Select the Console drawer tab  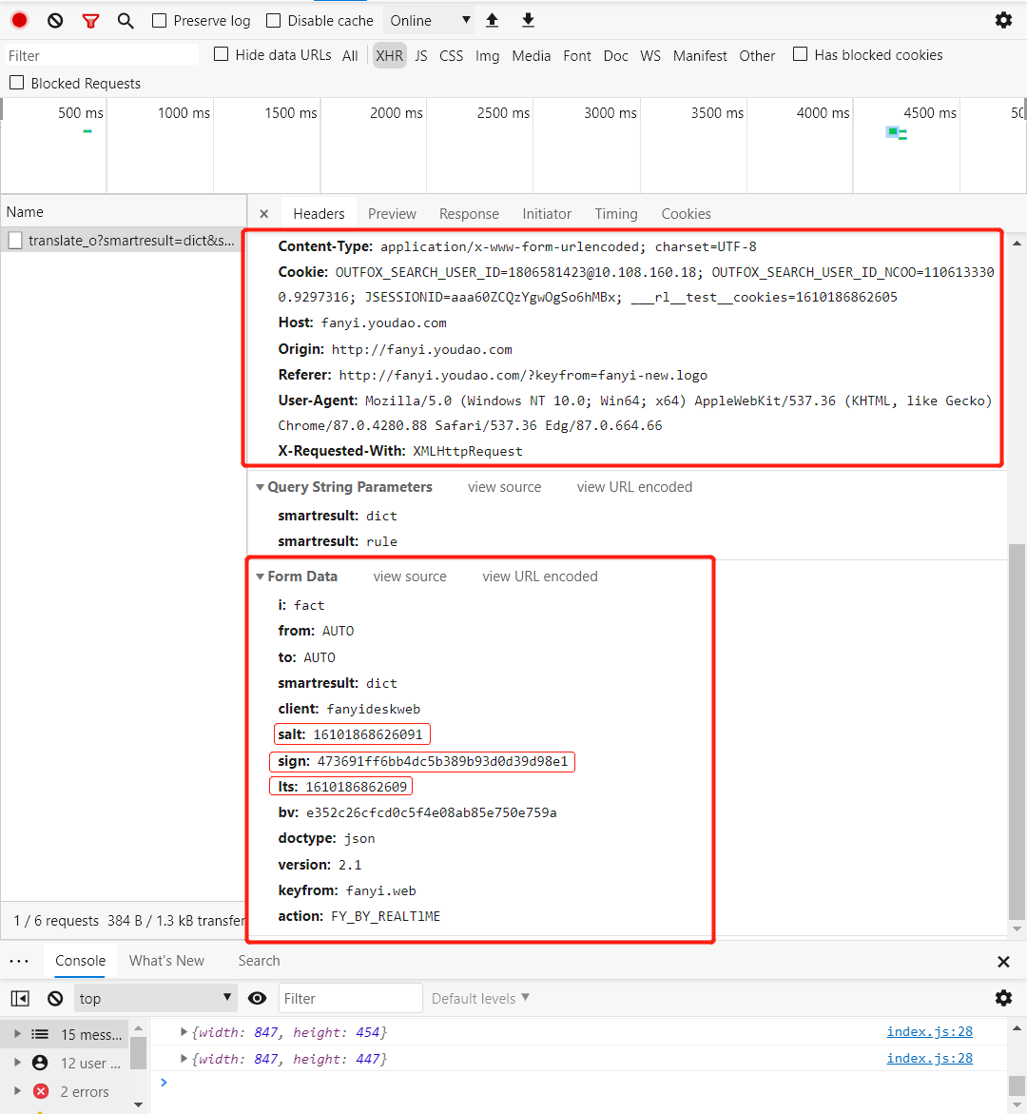pyautogui.click(x=80, y=961)
